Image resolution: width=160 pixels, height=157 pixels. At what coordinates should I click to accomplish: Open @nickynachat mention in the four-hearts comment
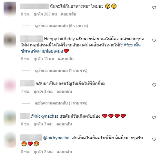point(45,116)
